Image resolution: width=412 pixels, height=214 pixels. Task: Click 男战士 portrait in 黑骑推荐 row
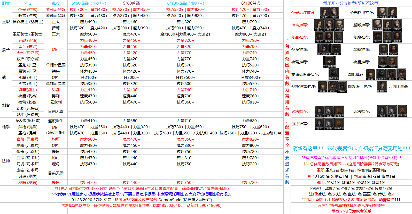(x=393, y=50)
